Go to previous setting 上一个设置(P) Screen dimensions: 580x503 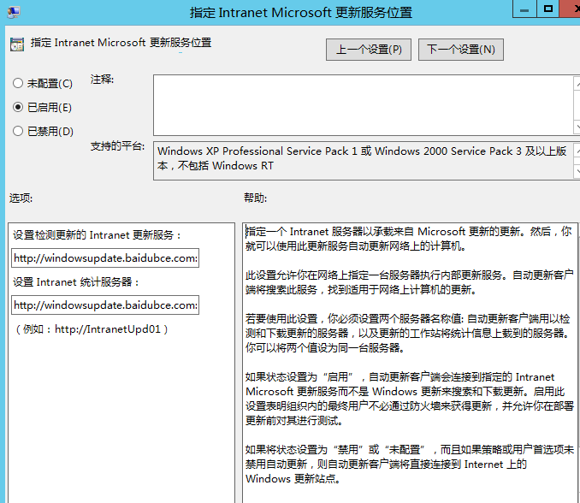coord(369,50)
